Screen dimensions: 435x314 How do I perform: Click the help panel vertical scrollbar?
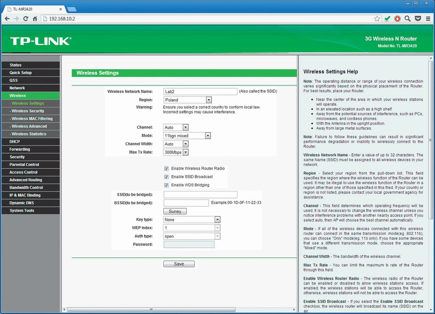(x=431, y=139)
